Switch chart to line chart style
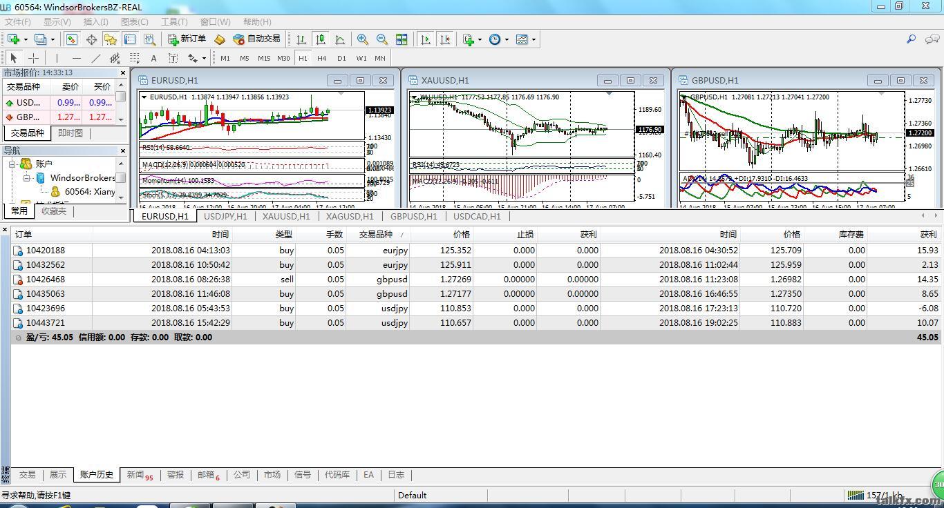Screen dimensions: 944x508 click(339, 39)
